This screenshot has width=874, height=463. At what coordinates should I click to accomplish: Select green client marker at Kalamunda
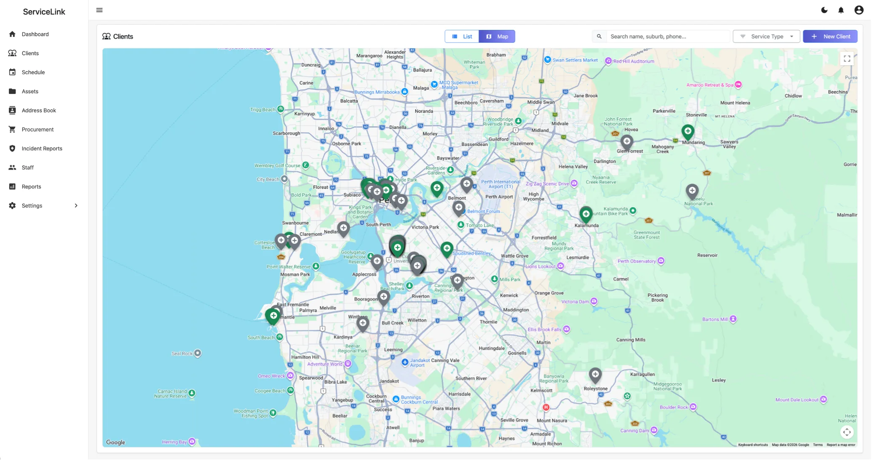tap(586, 215)
